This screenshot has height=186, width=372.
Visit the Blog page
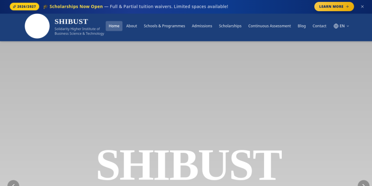click(301, 26)
